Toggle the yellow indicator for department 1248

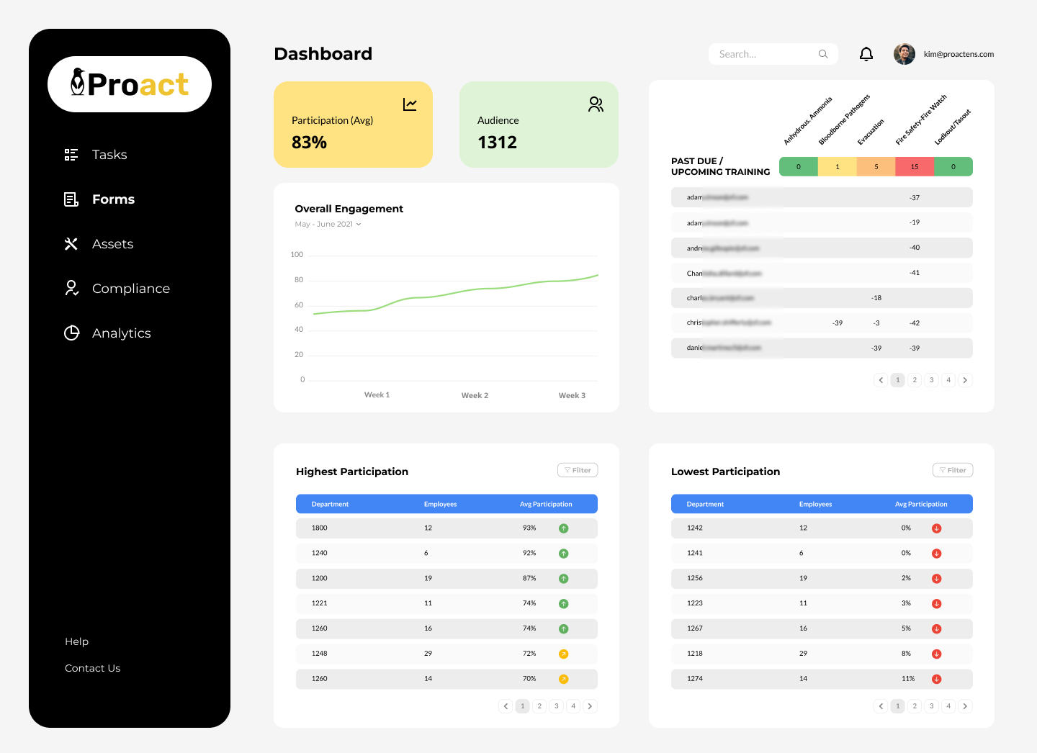564,654
